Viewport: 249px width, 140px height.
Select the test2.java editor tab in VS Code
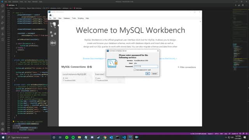coord(12,5)
